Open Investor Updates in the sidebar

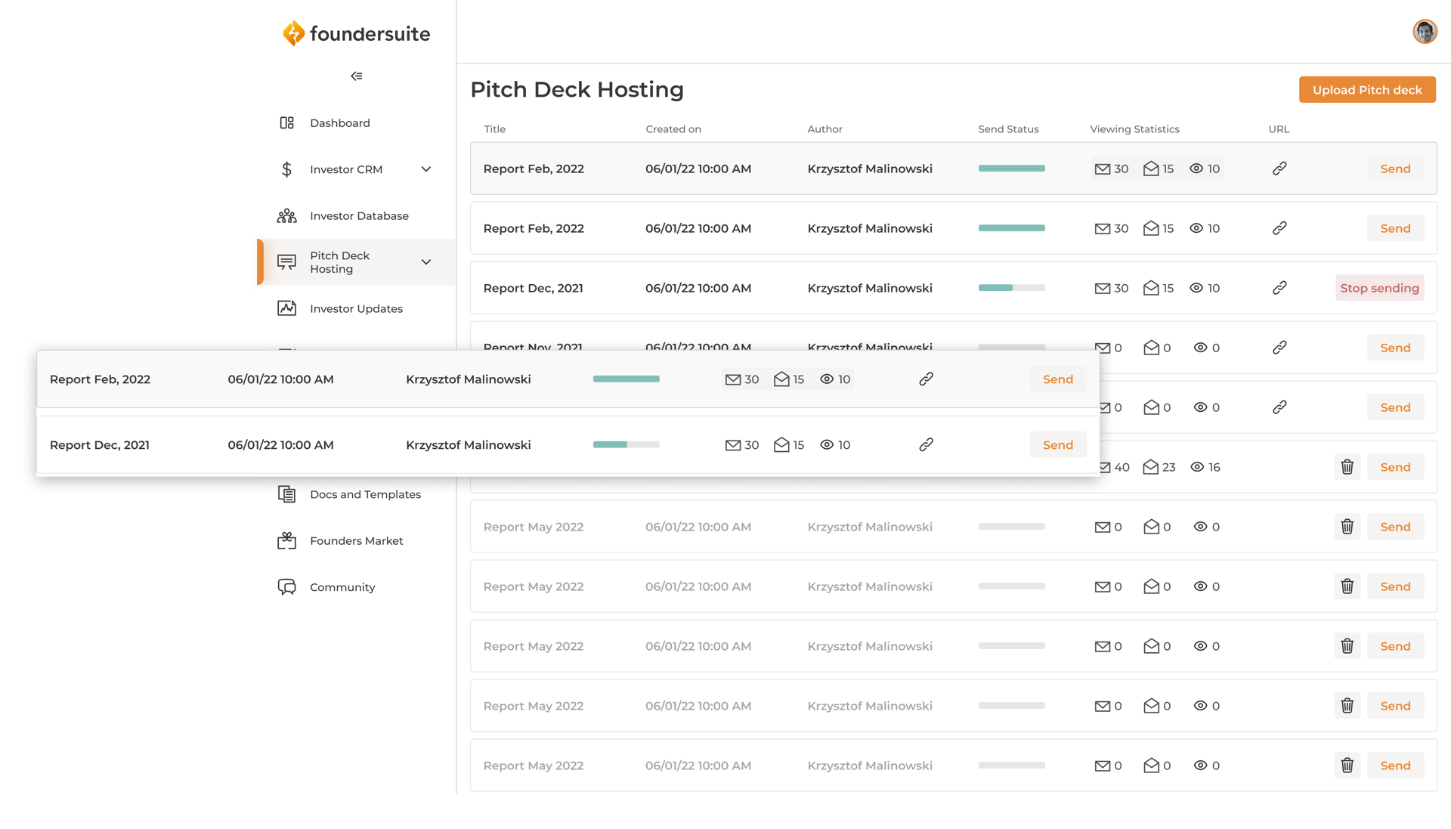[357, 309]
